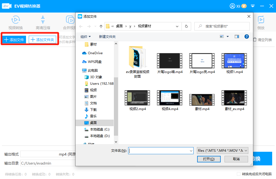Open 输出格式 output format dropdown

(x=48, y=154)
